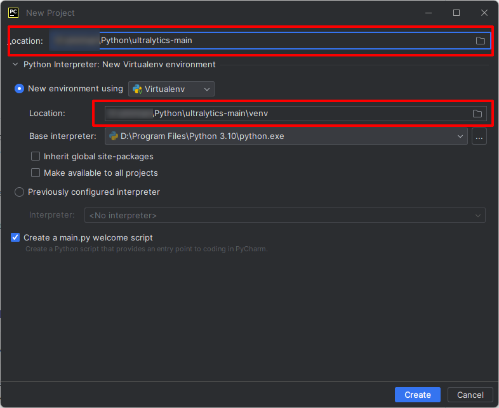Click the virtualenv Location browse folder icon
The width and height of the screenshot is (499, 408).
click(x=477, y=114)
